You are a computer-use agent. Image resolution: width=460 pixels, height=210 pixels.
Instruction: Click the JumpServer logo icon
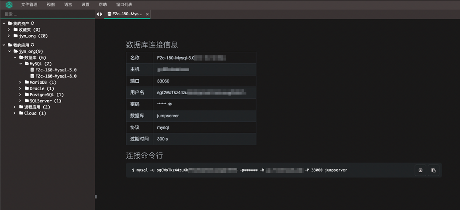9,5
